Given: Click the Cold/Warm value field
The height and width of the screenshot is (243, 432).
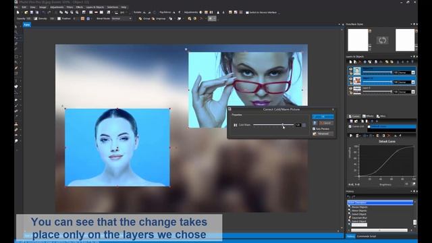Looking at the screenshot, I should click(298, 125).
